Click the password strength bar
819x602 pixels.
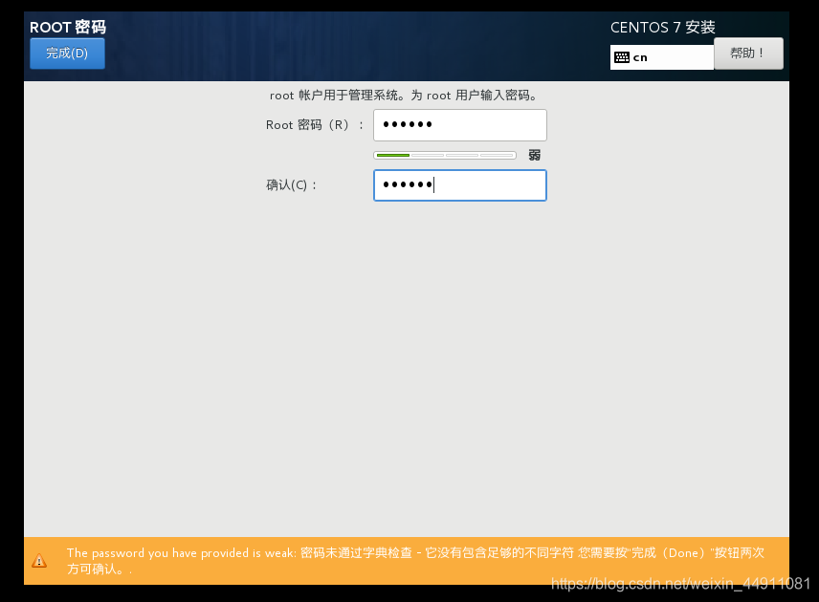(445, 156)
